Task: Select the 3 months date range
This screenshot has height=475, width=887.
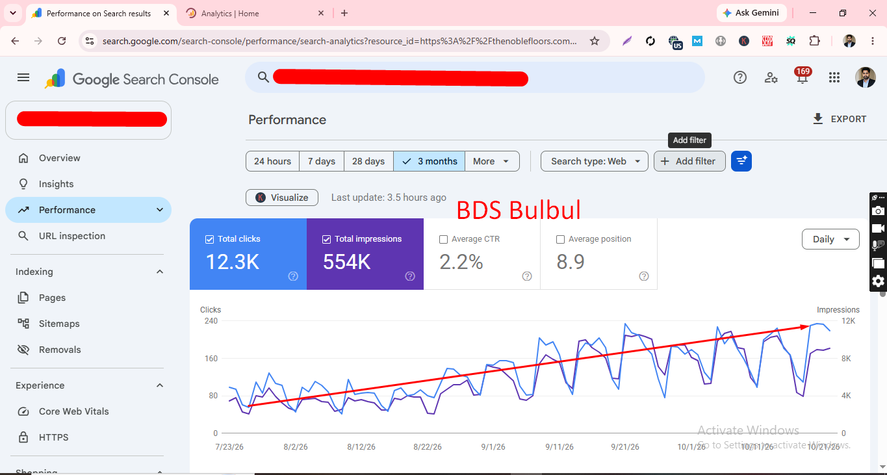Action: point(430,161)
